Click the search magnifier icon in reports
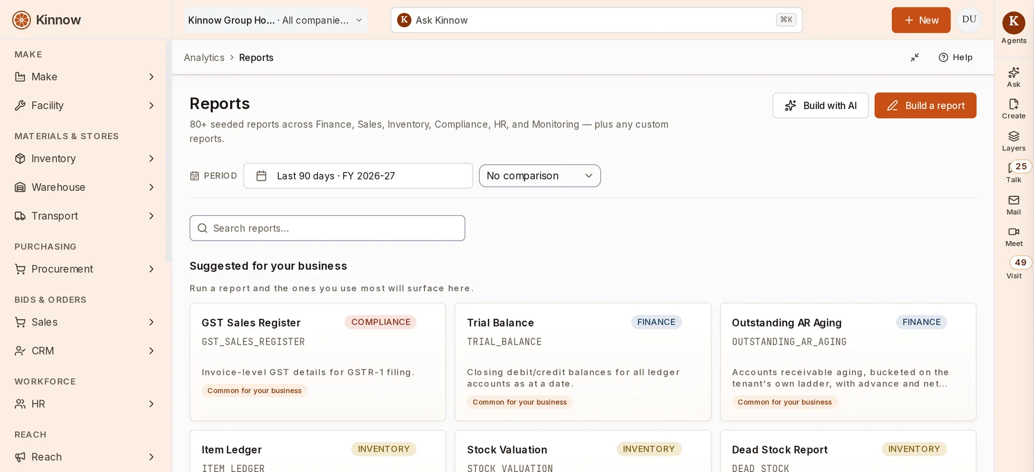The height and width of the screenshot is (472, 1034). tap(202, 228)
